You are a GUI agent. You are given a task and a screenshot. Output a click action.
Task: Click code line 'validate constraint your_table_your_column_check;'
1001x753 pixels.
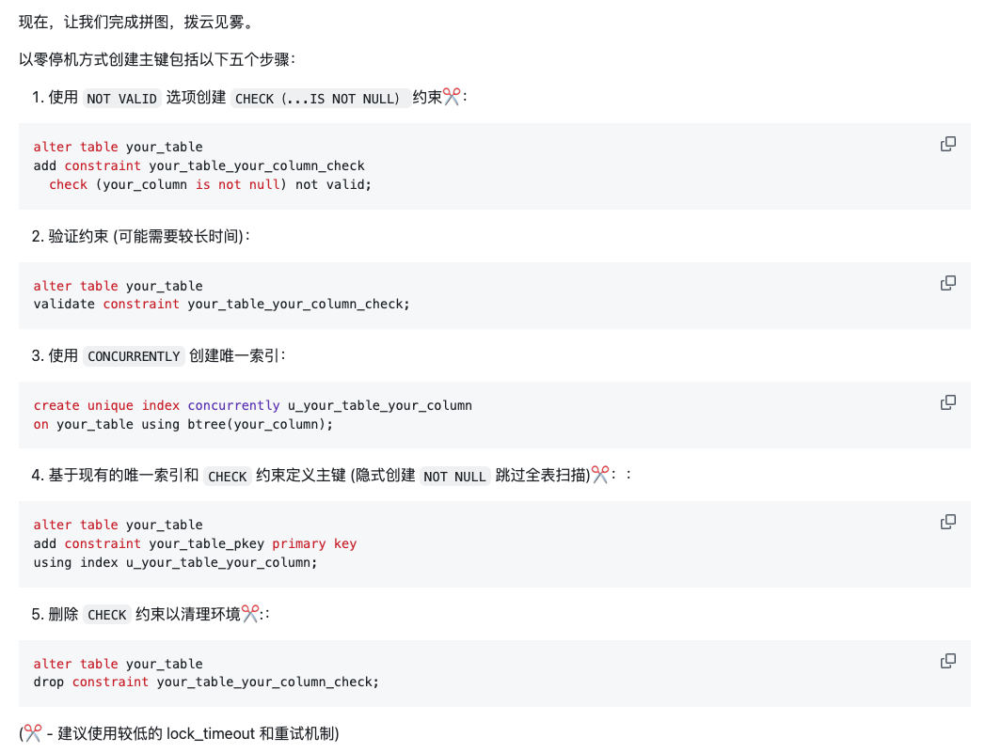point(221,304)
